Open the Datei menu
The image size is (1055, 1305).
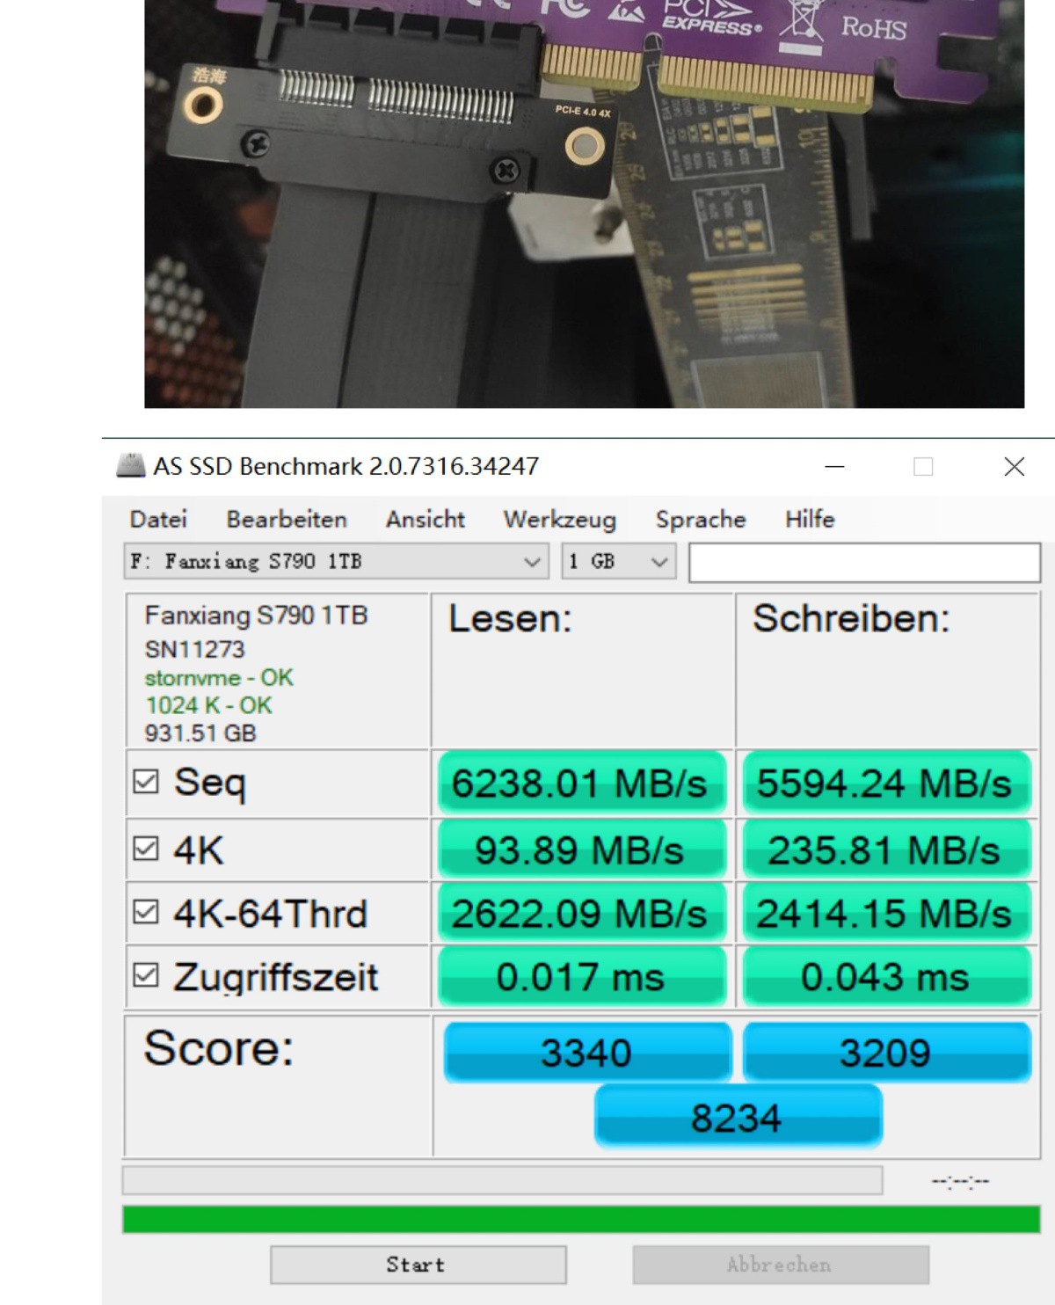pos(158,519)
